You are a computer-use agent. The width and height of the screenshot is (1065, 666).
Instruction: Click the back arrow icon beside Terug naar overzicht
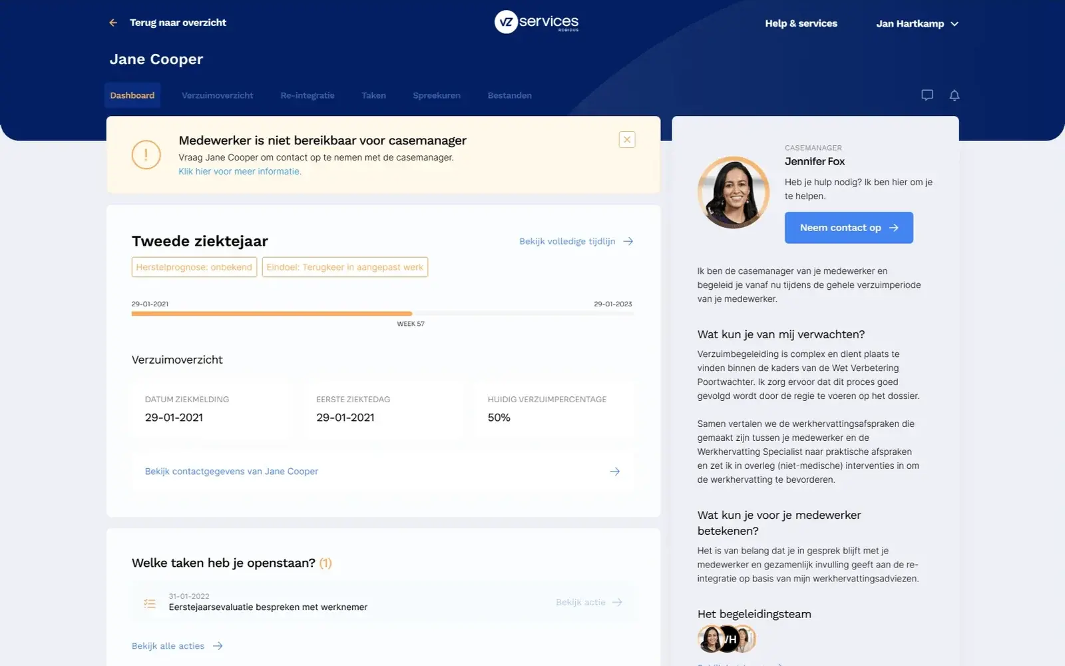click(113, 23)
